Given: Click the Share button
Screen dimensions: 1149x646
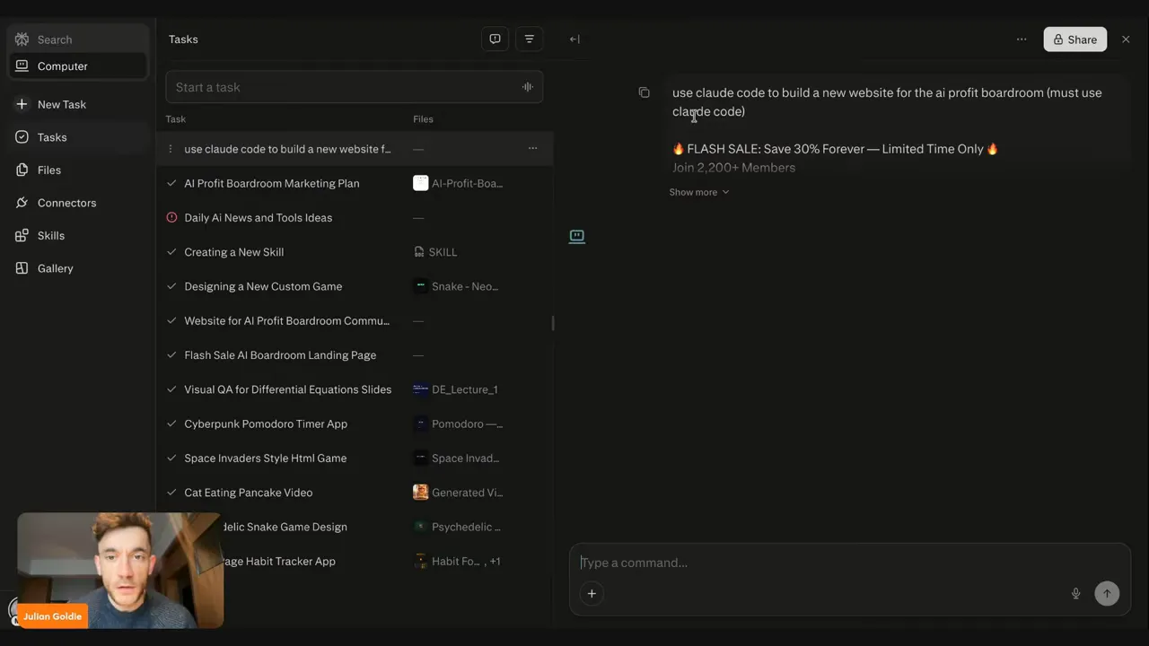Looking at the screenshot, I should pos(1074,39).
